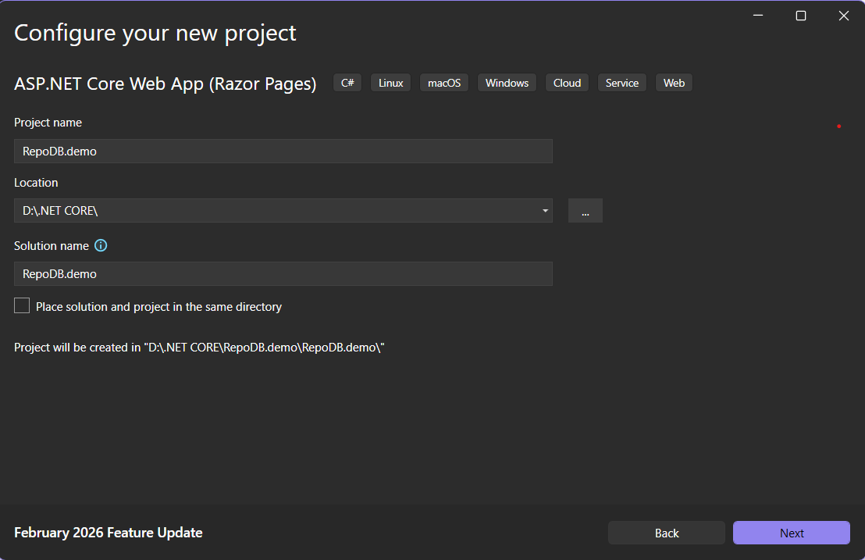Click the Service project type tag
This screenshot has height=560, width=865.
click(621, 83)
